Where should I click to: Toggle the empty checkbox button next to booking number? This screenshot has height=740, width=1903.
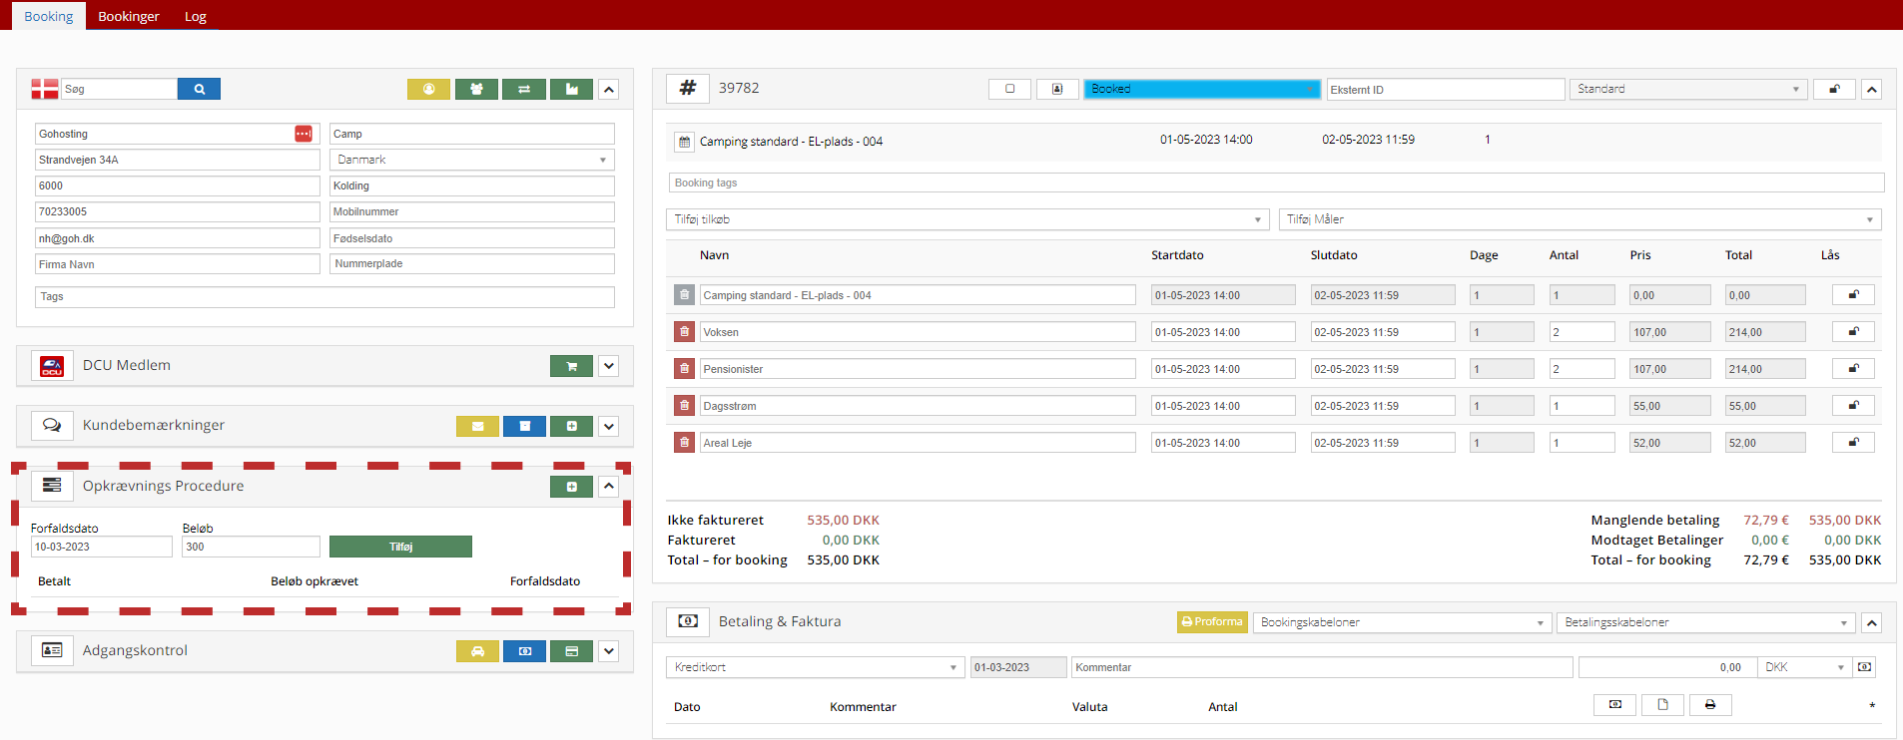tap(1009, 89)
